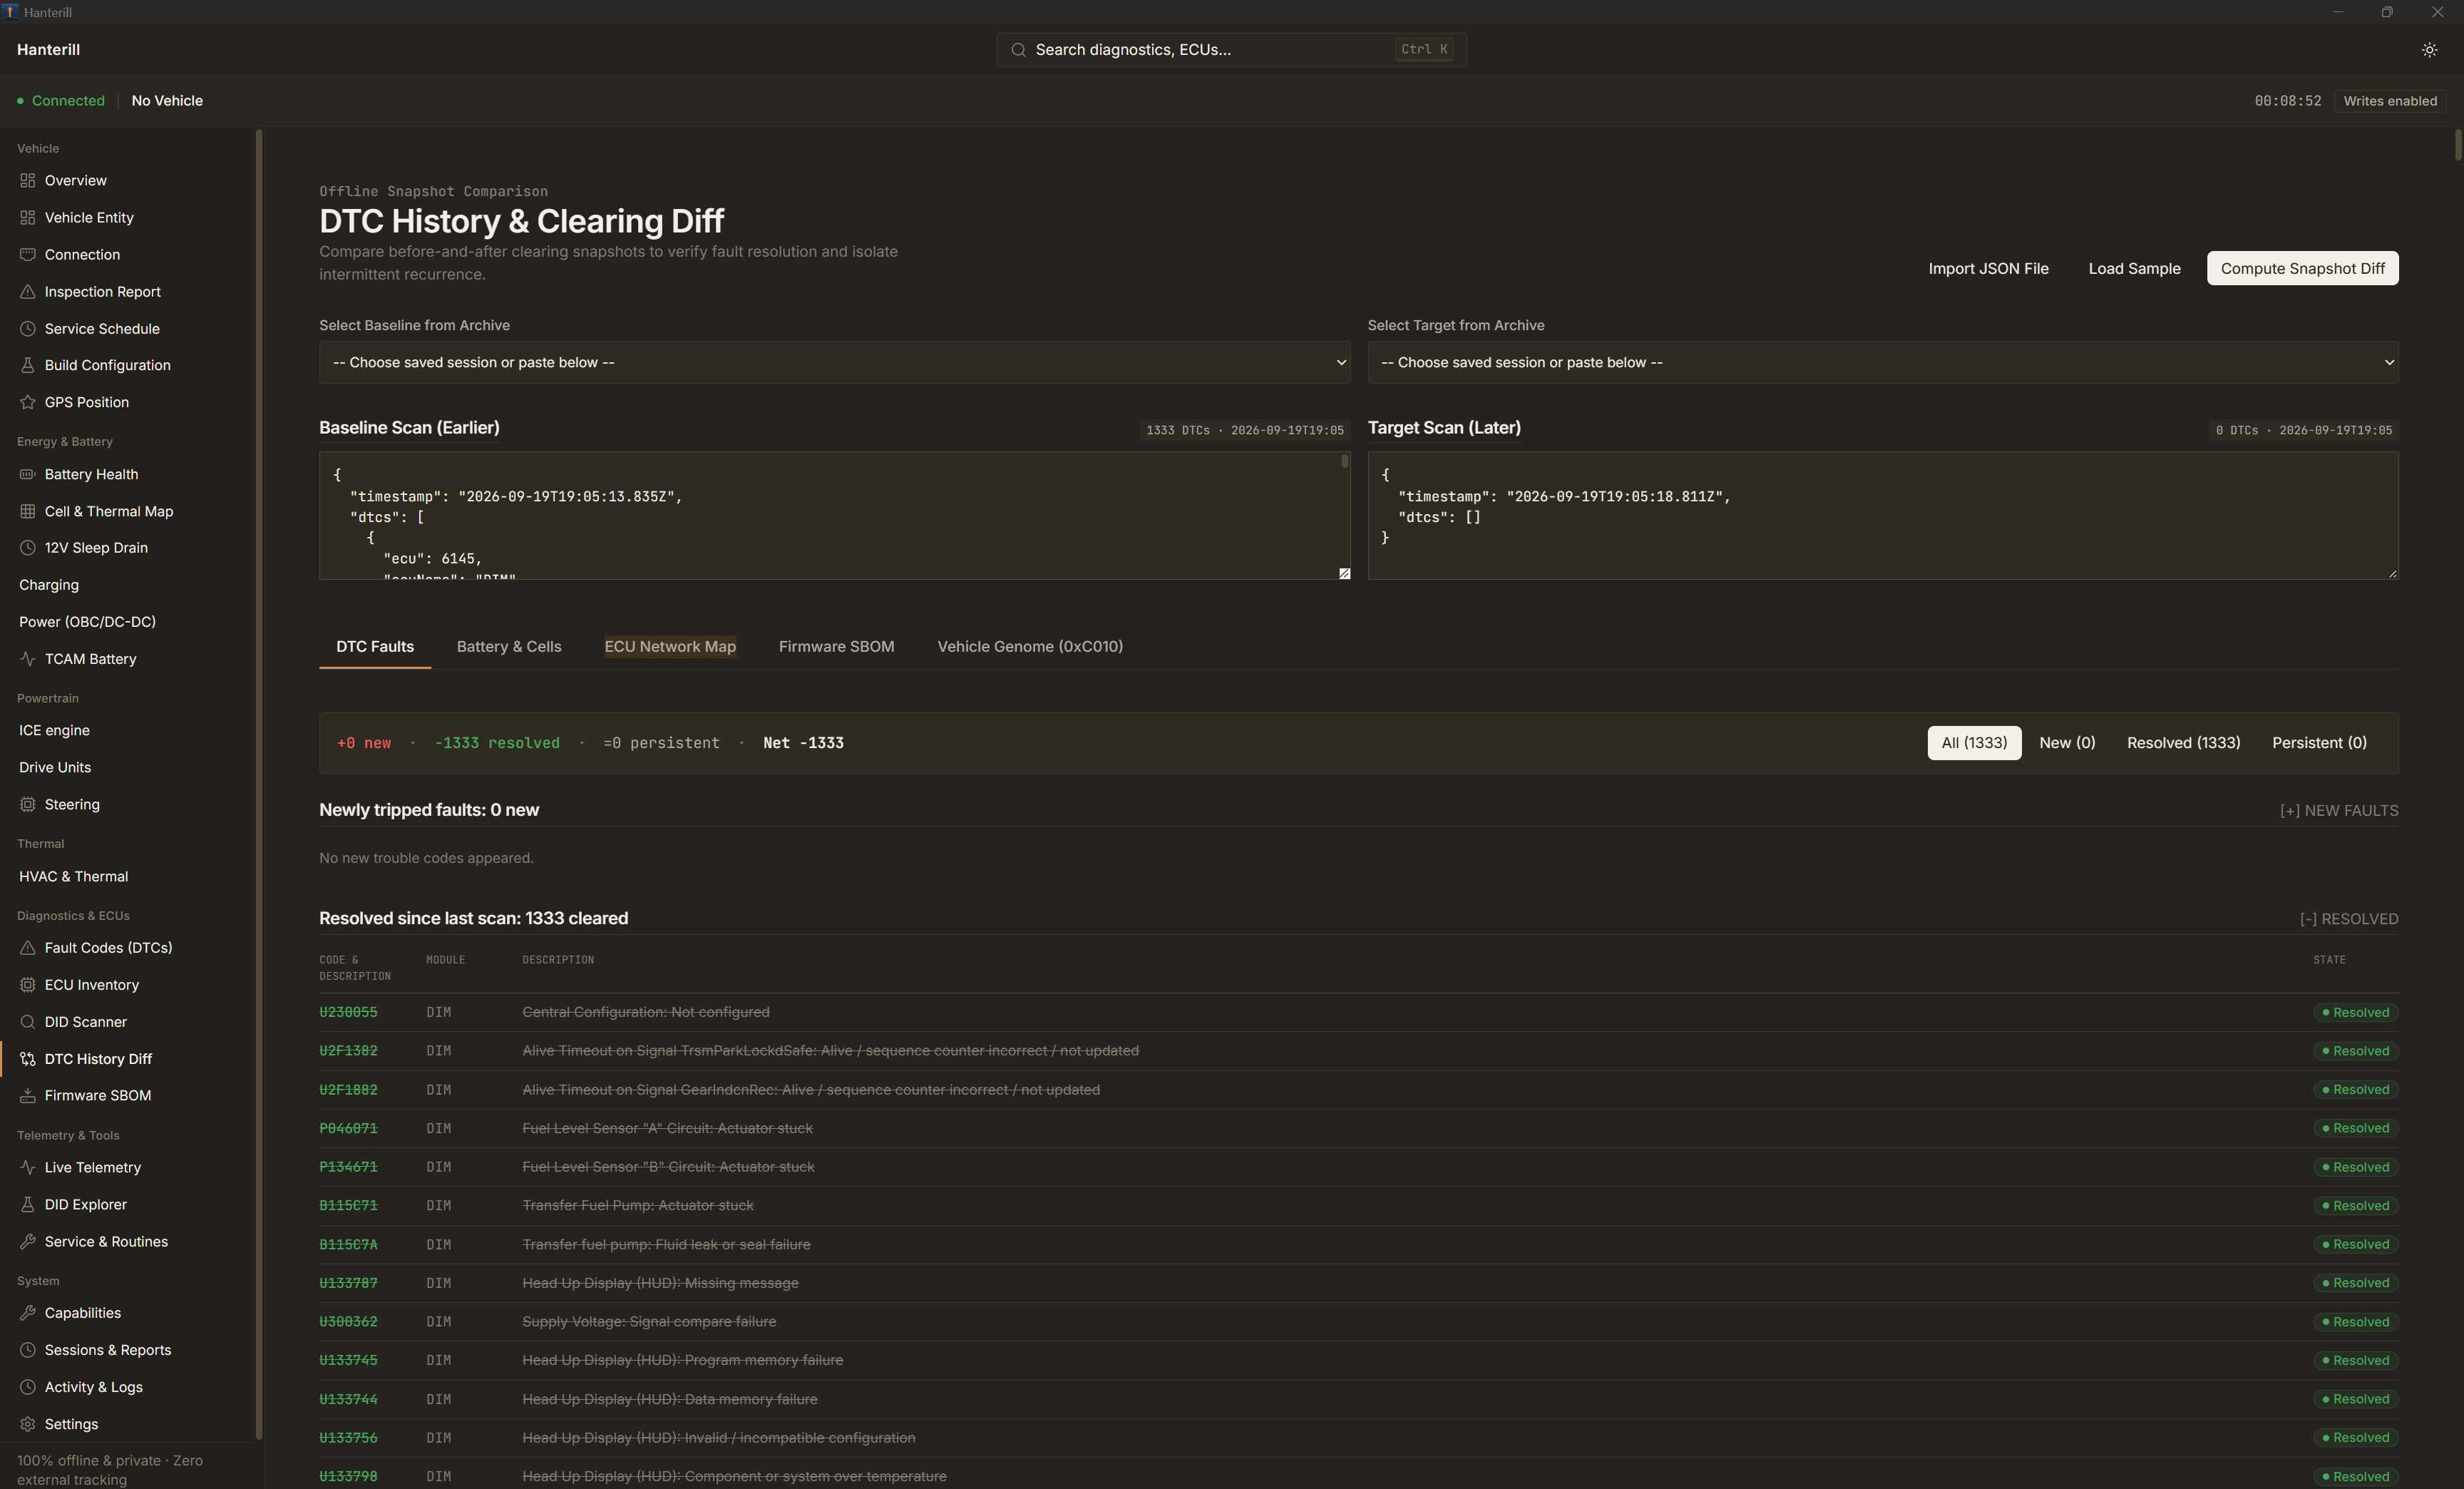Open Inspection Report warning icon
2464x1489 pixels.
pyautogui.click(x=28, y=292)
